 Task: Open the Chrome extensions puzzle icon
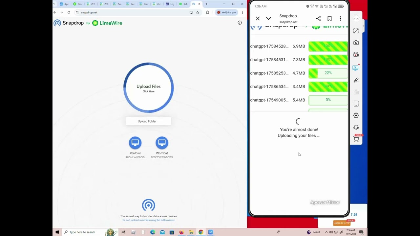[x=207, y=12]
